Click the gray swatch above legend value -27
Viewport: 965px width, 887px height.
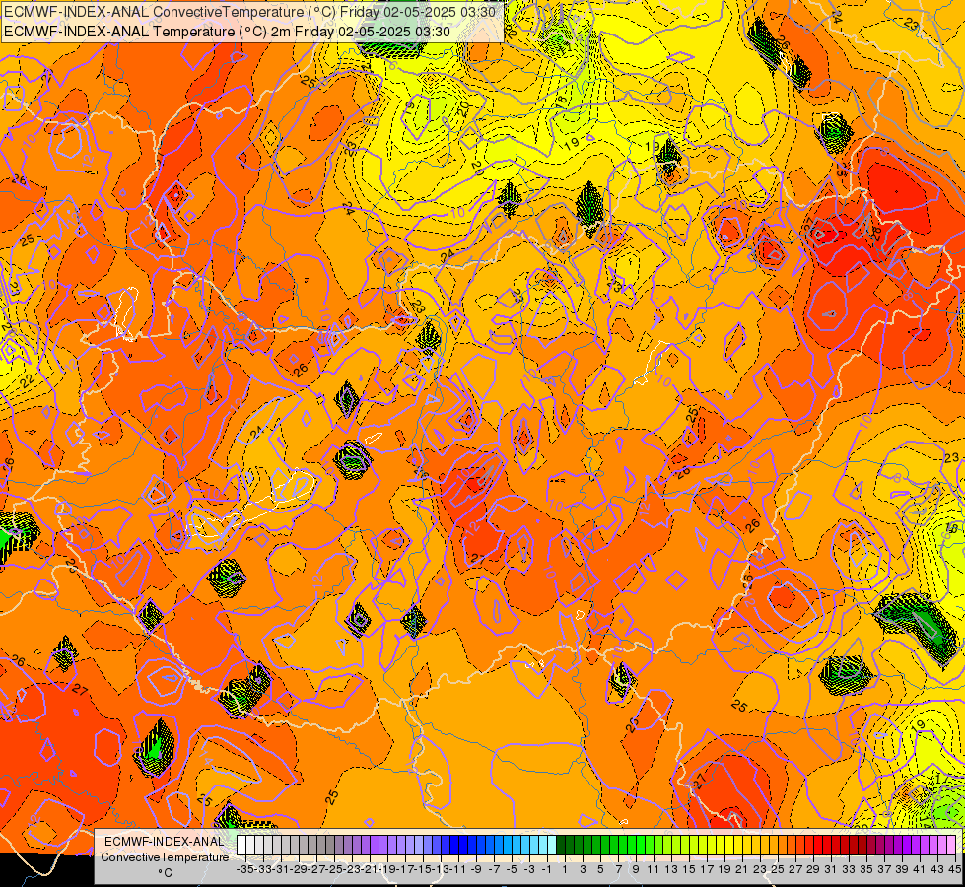click(x=312, y=845)
